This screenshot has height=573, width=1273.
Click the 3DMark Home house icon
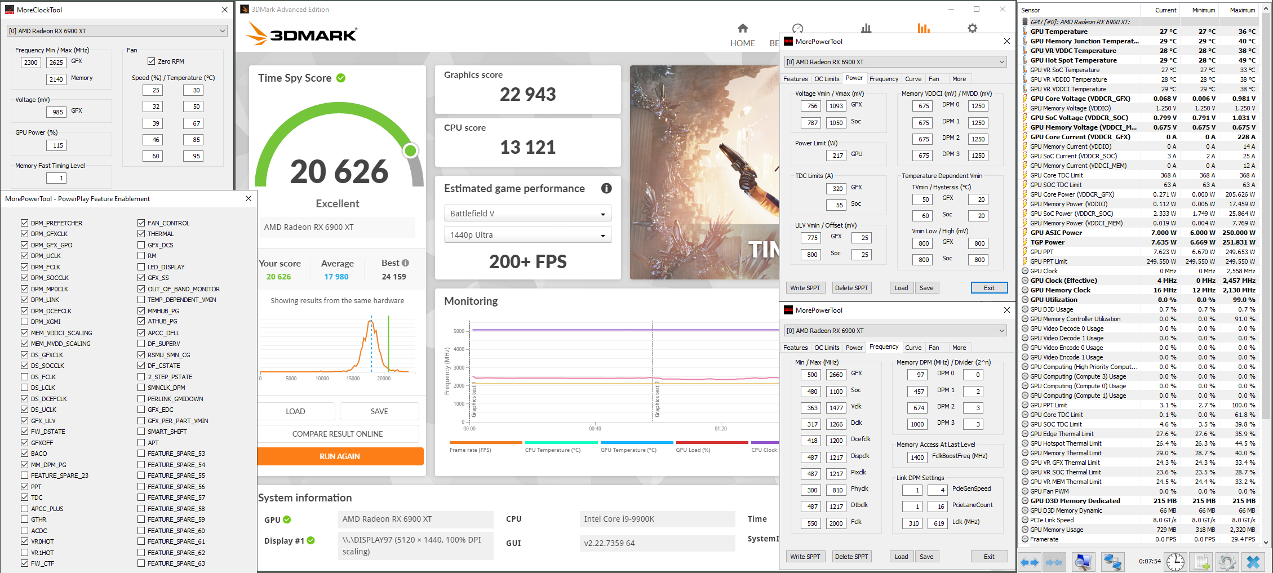[743, 28]
